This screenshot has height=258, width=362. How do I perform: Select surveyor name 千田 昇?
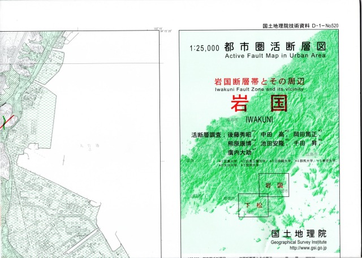(305, 143)
